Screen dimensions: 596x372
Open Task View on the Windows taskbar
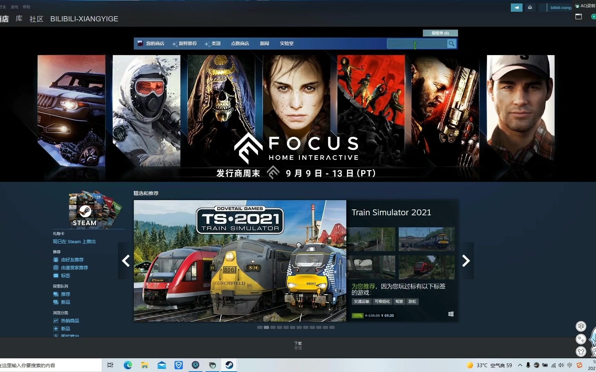click(x=110, y=365)
